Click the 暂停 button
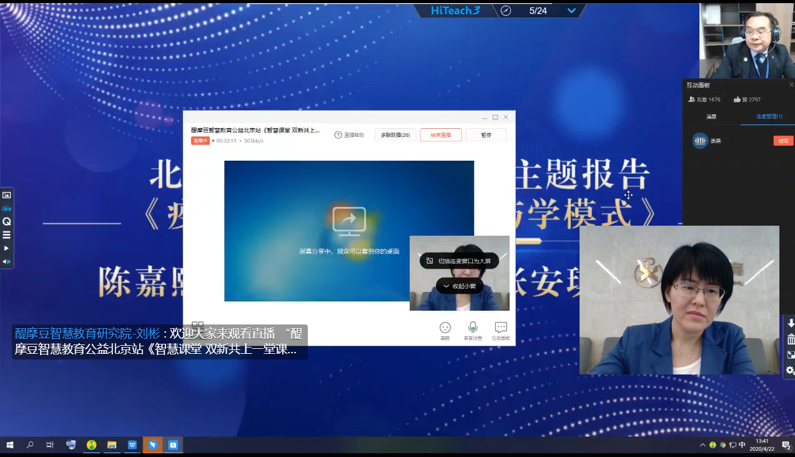This screenshot has width=795, height=457. (x=486, y=135)
